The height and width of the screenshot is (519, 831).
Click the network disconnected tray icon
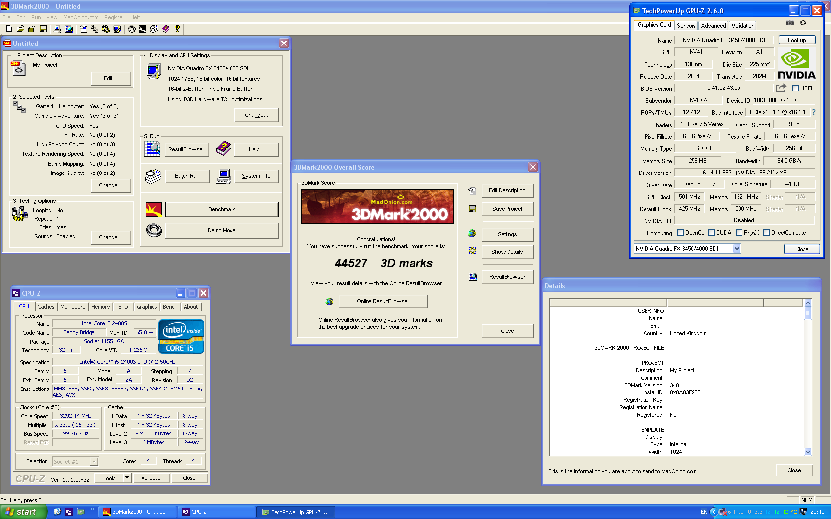(x=723, y=512)
